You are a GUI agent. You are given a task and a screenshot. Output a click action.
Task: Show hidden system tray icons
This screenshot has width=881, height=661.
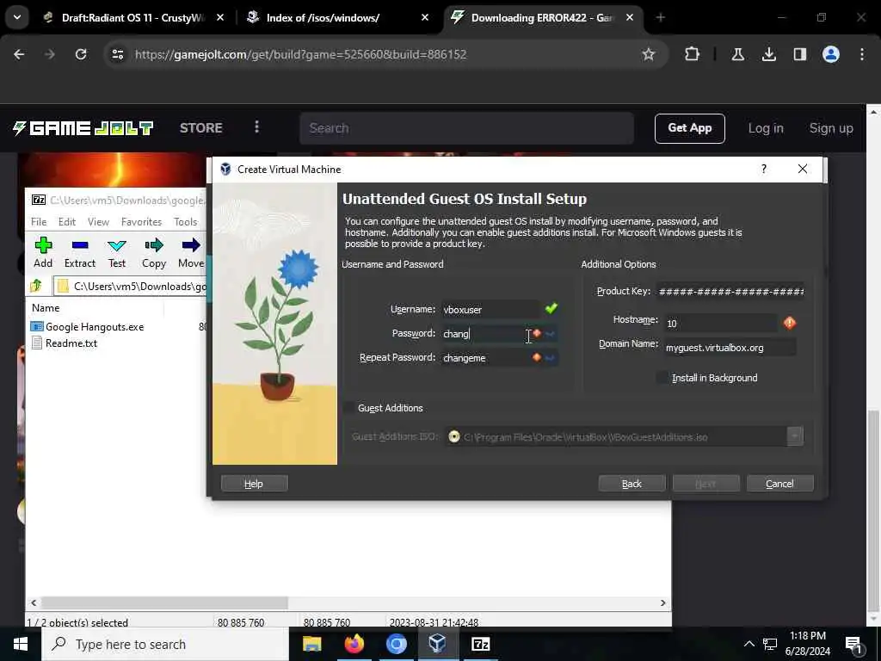pos(749,644)
